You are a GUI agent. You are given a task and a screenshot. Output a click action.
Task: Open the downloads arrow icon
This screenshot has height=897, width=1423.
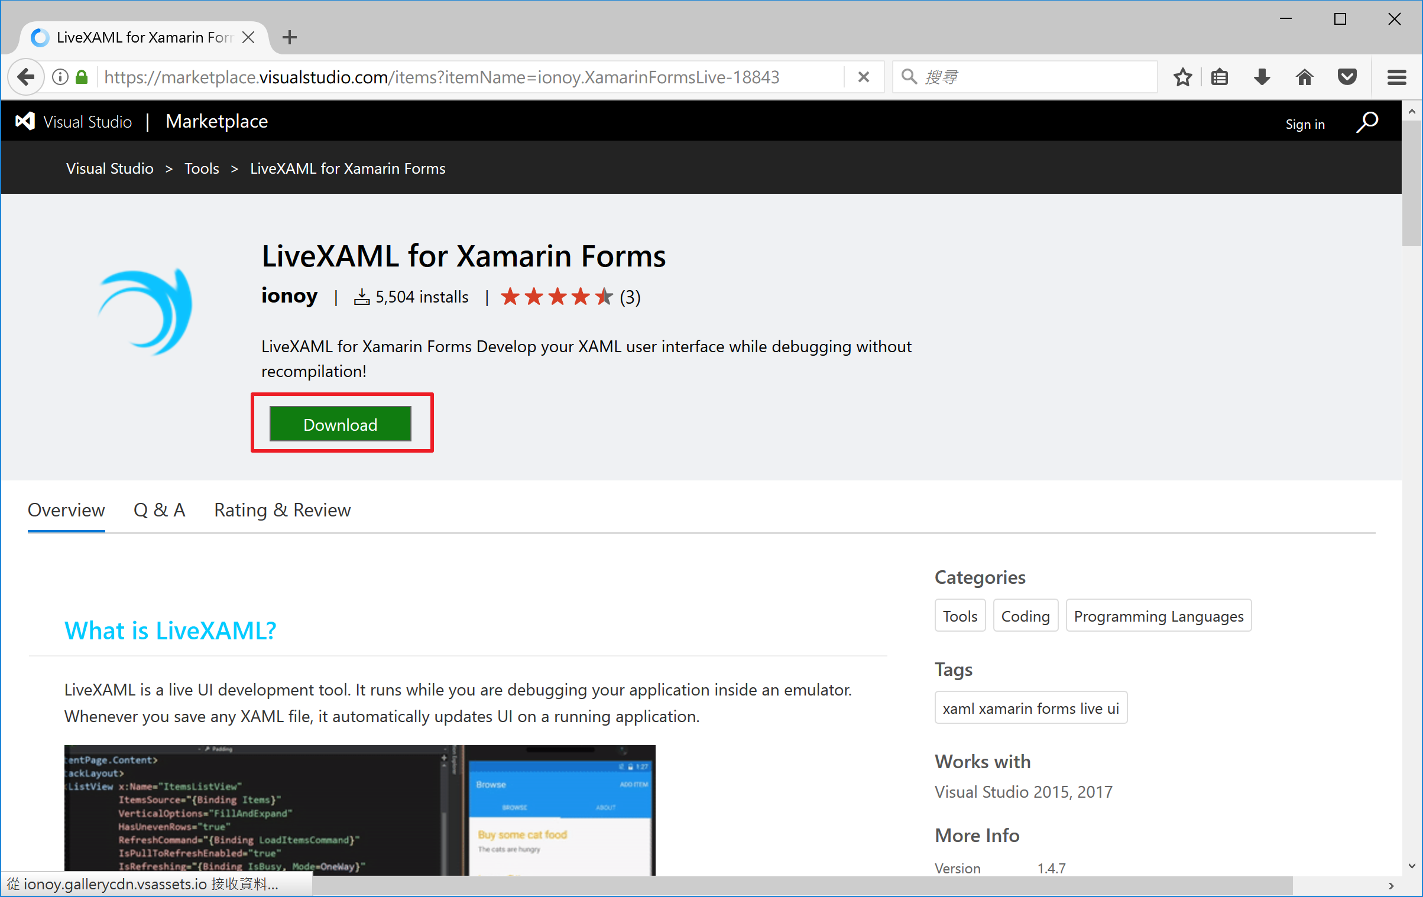coord(1262,77)
